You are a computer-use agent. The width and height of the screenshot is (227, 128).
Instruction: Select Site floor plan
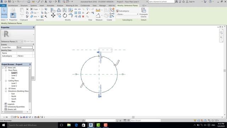(13, 78)
